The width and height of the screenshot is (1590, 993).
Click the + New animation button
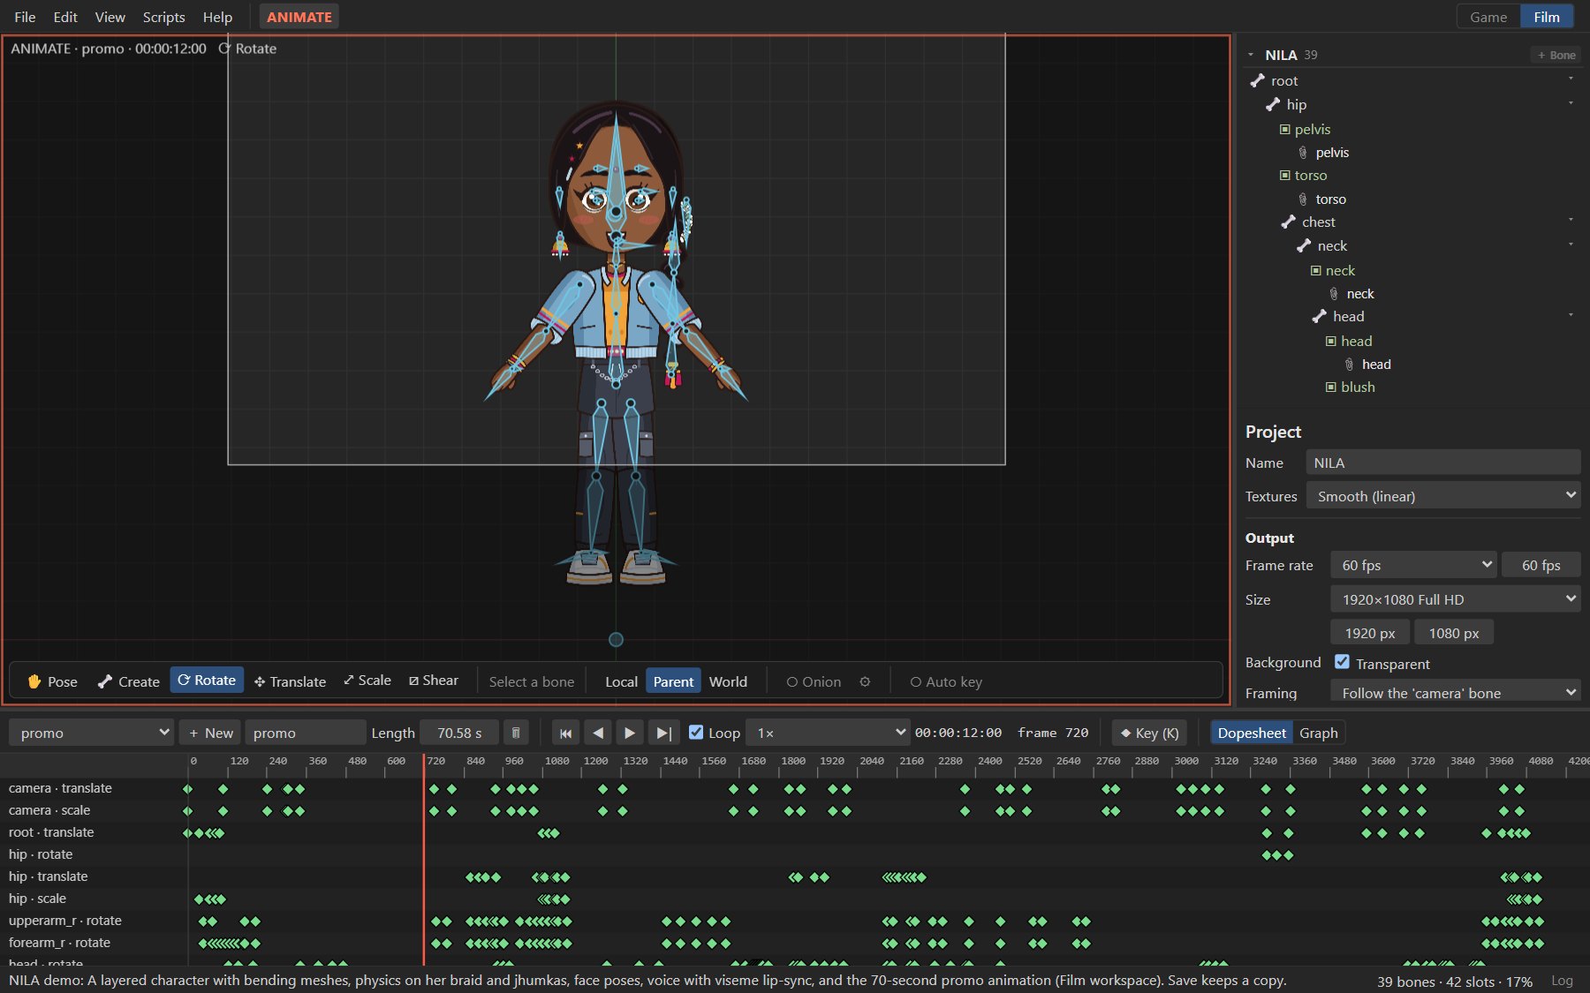(x=210, y=733)
